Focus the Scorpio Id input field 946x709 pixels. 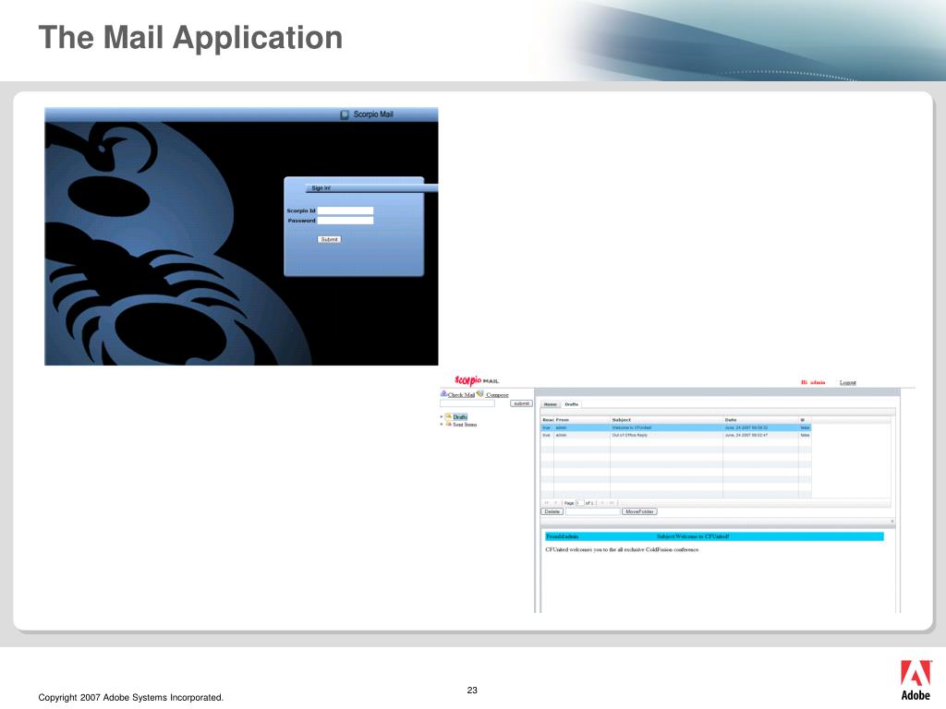pyautogui.click(x=346, y=210)
